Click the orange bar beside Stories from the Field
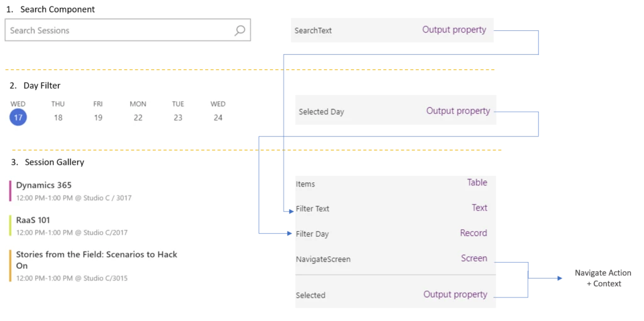Viewport: 644px width, 321px height. tap(11, 266)
